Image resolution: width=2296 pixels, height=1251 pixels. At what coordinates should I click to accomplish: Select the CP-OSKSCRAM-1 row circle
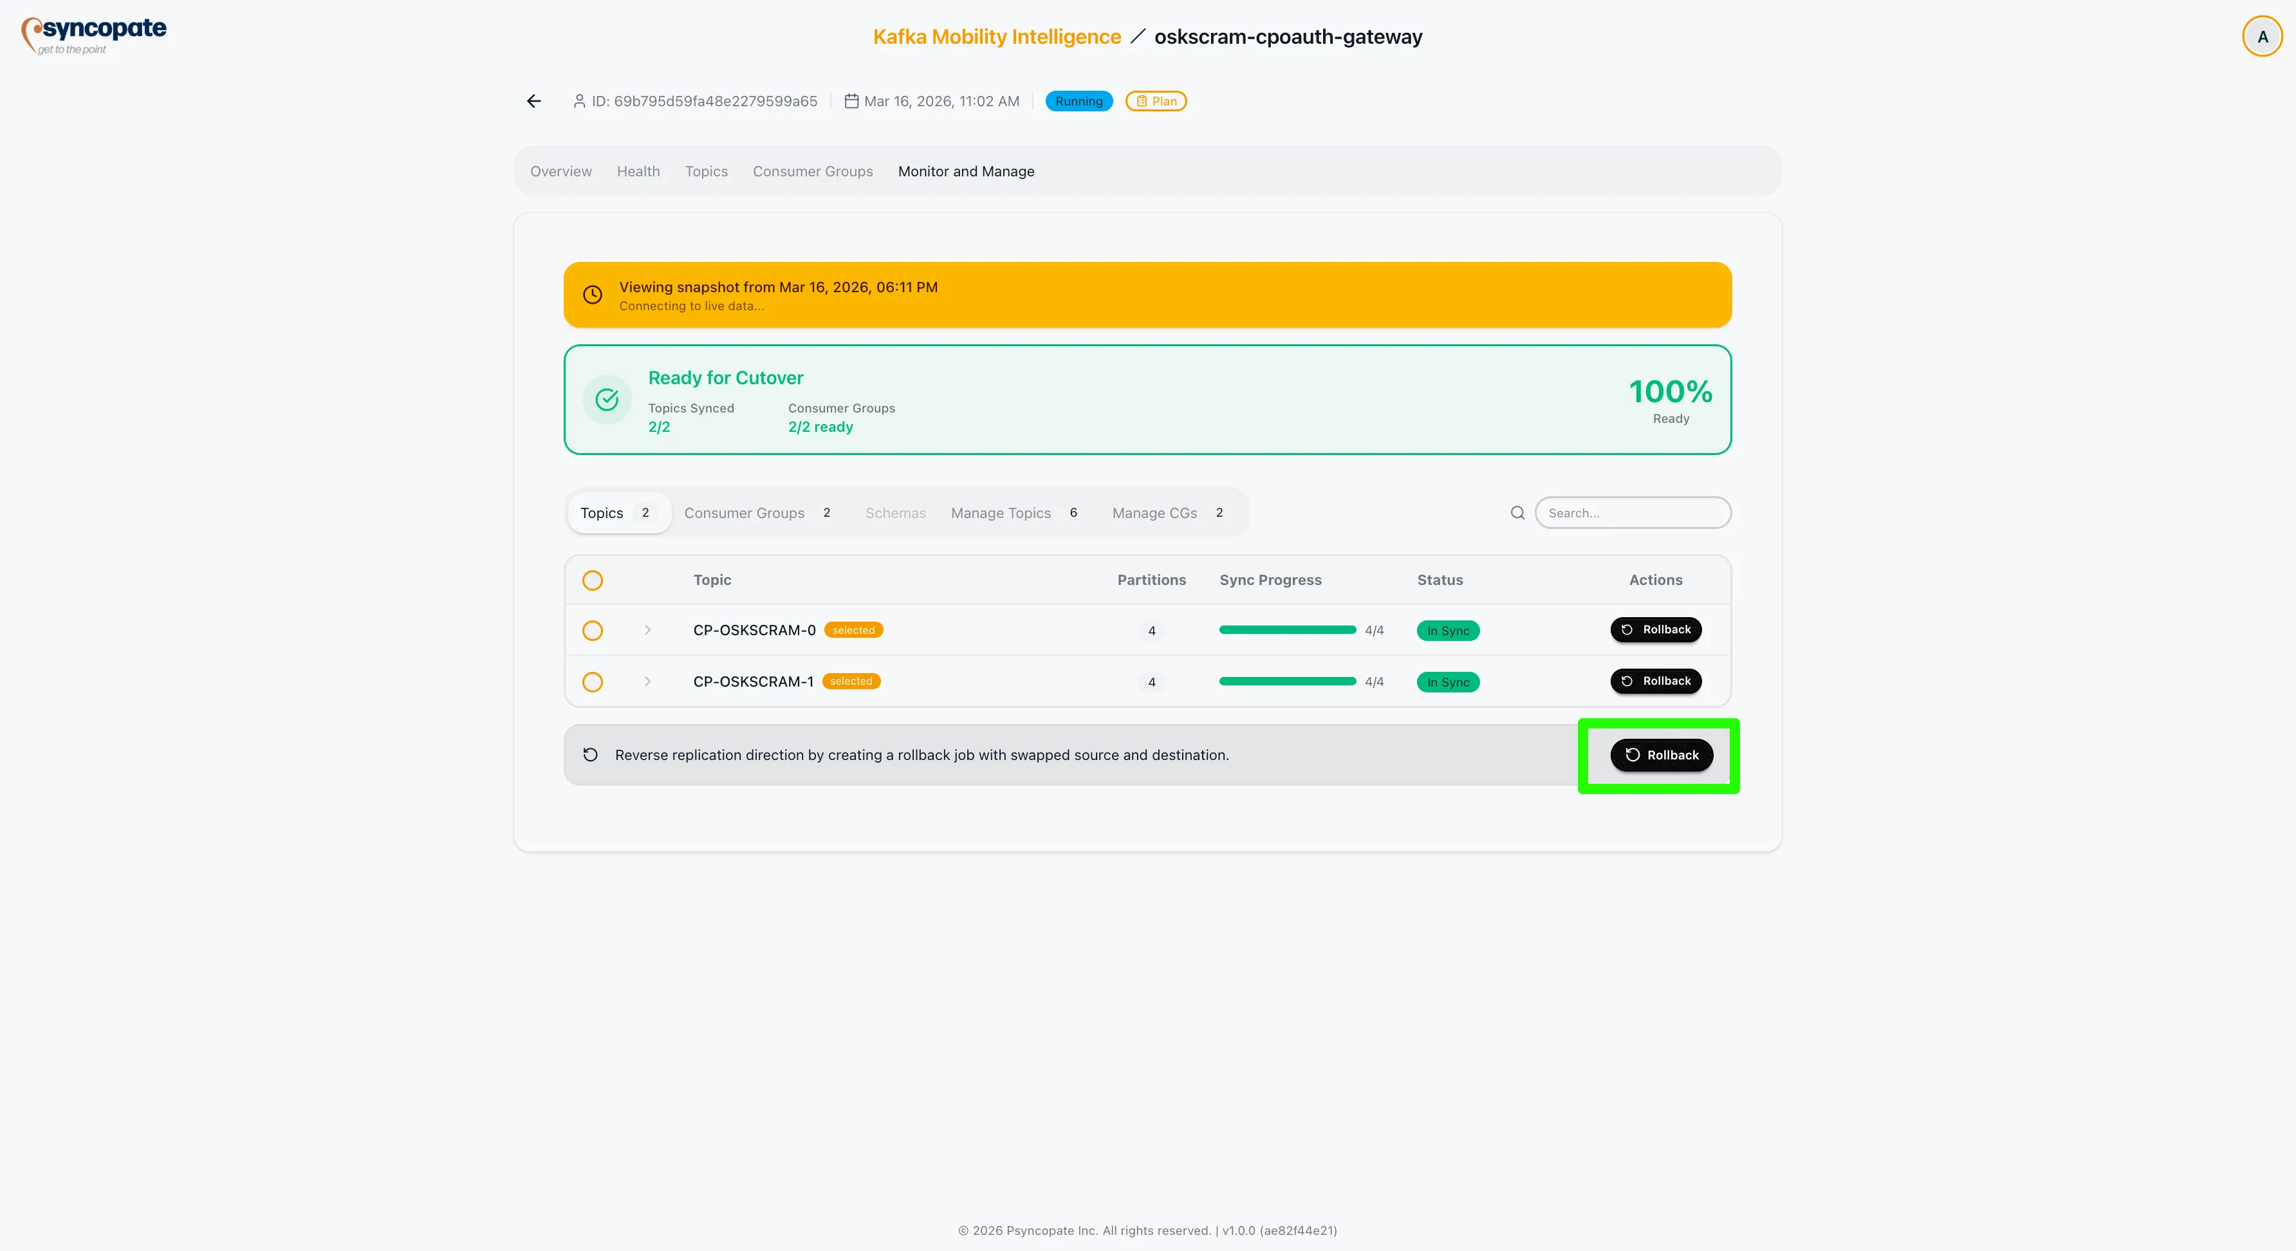tap(592, 681)
